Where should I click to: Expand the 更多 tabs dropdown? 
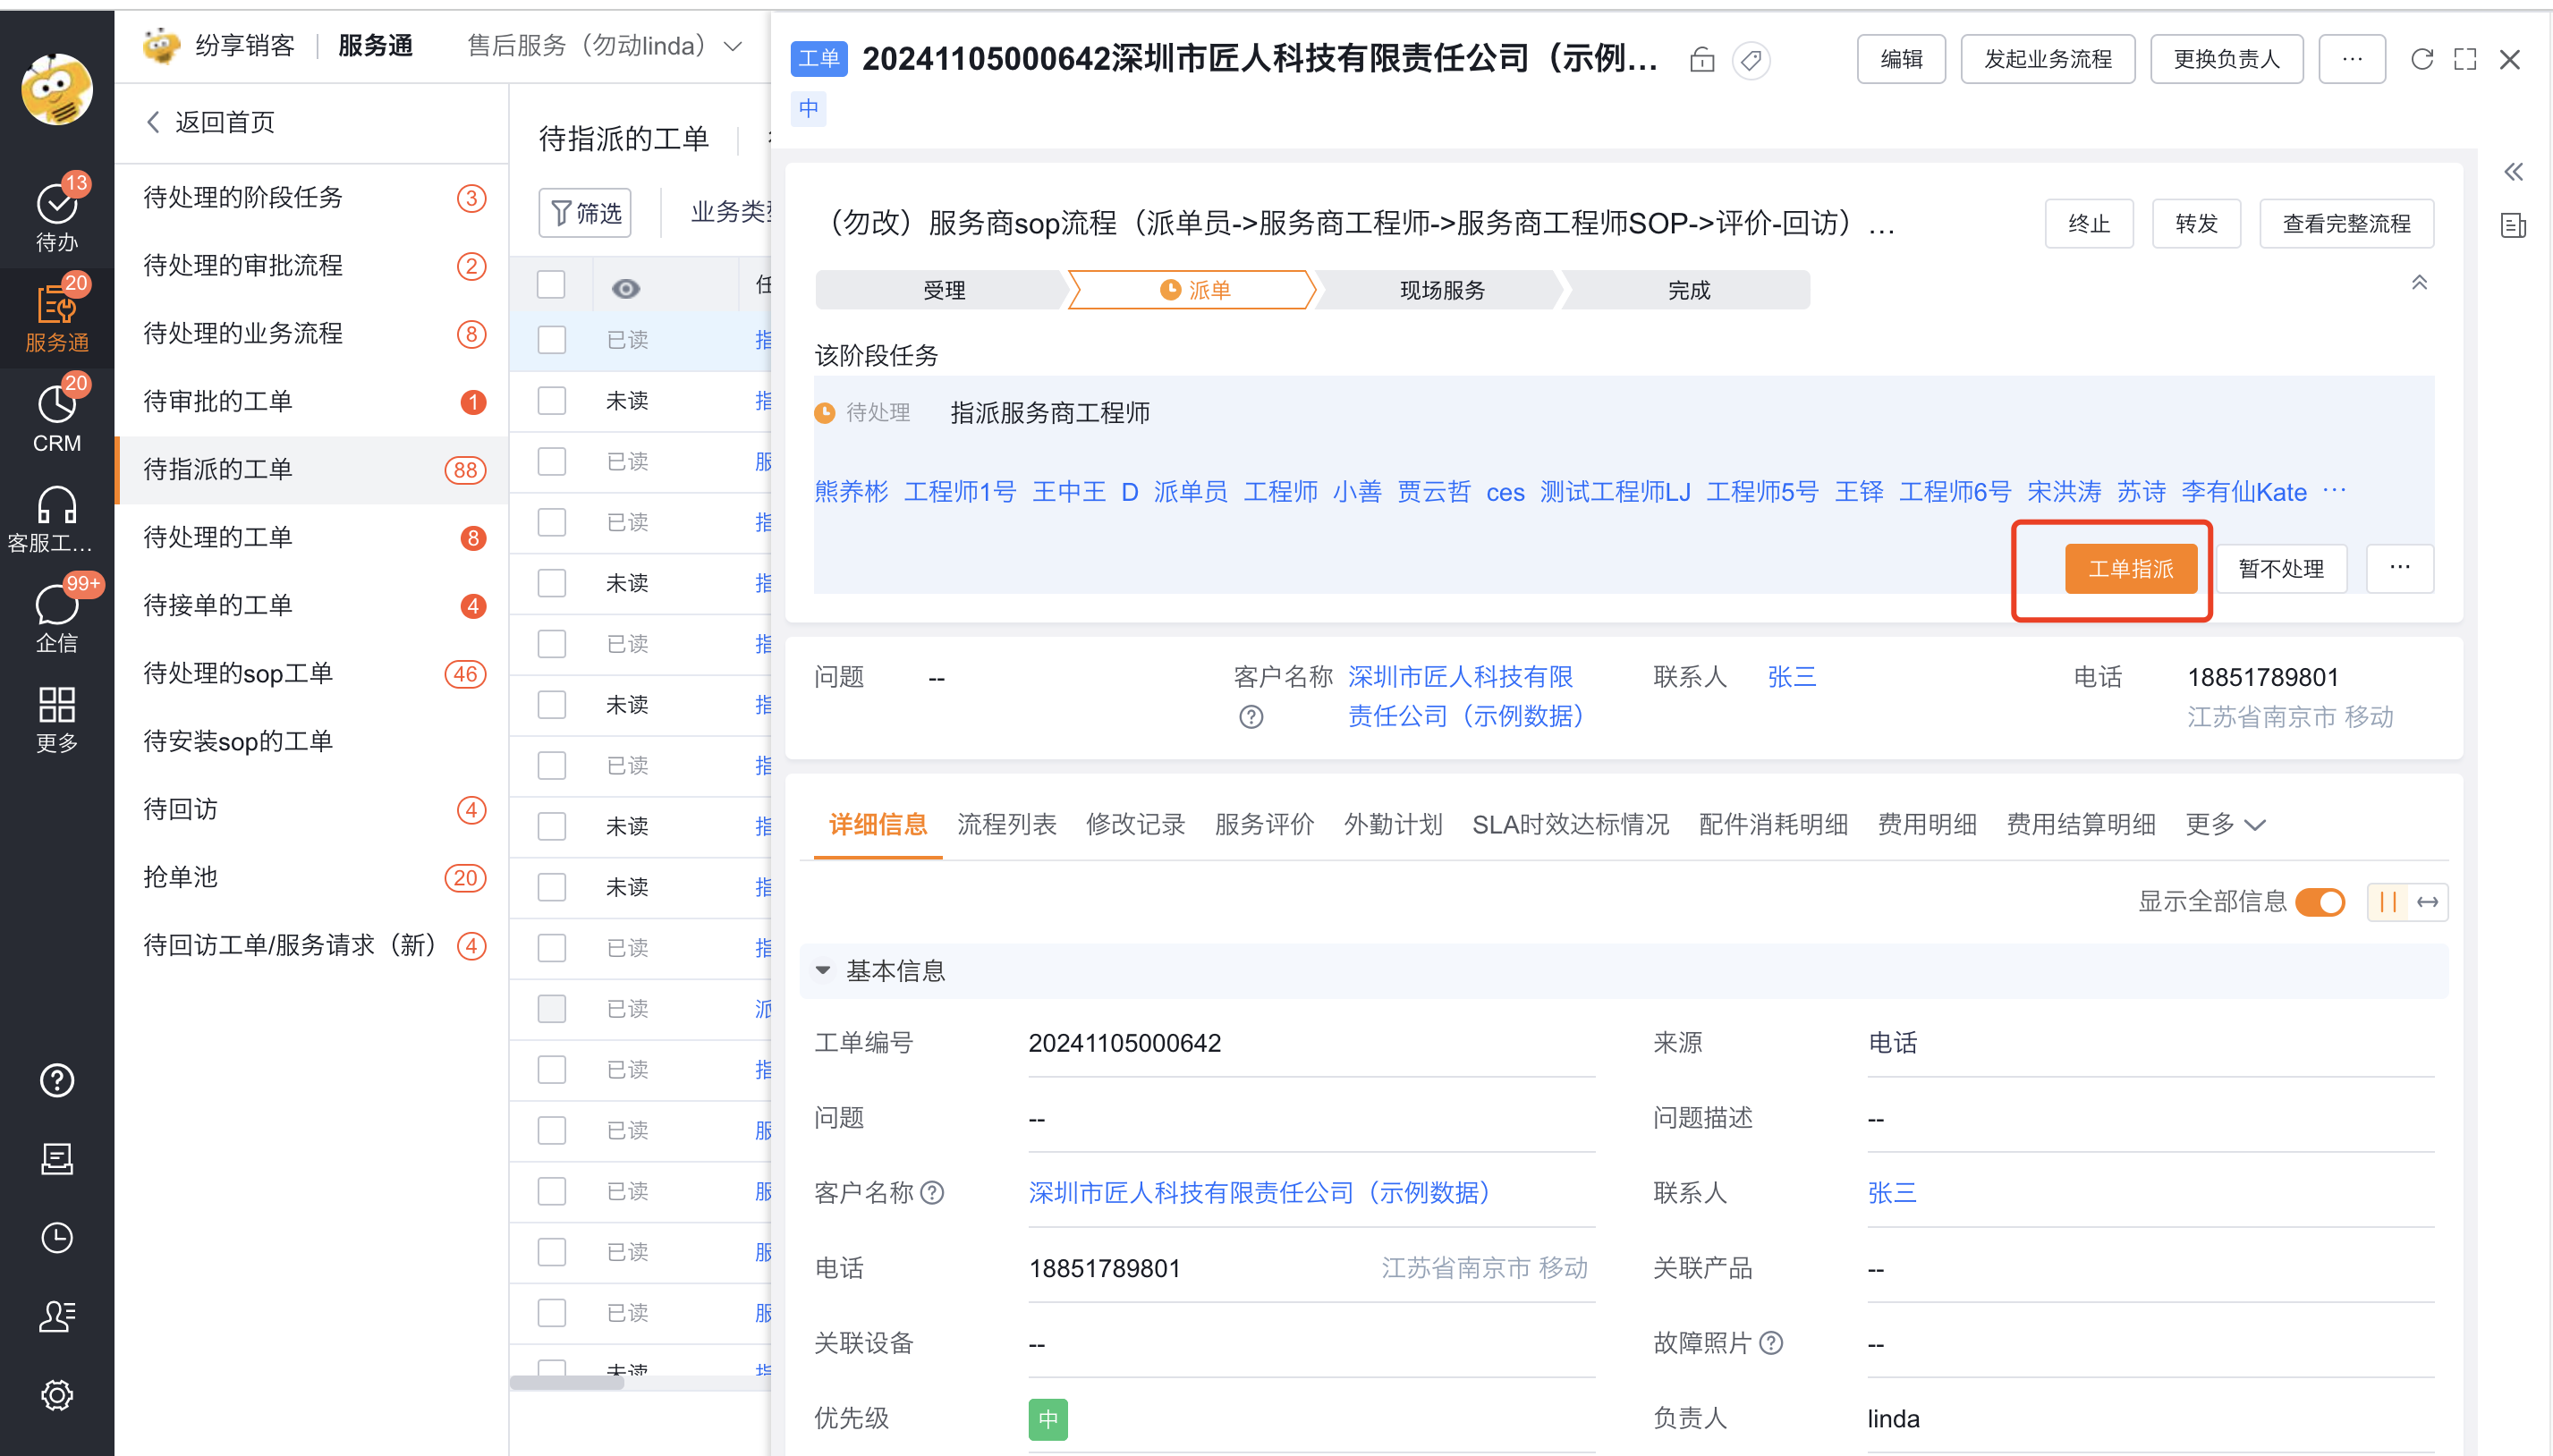coord(2224,825)
